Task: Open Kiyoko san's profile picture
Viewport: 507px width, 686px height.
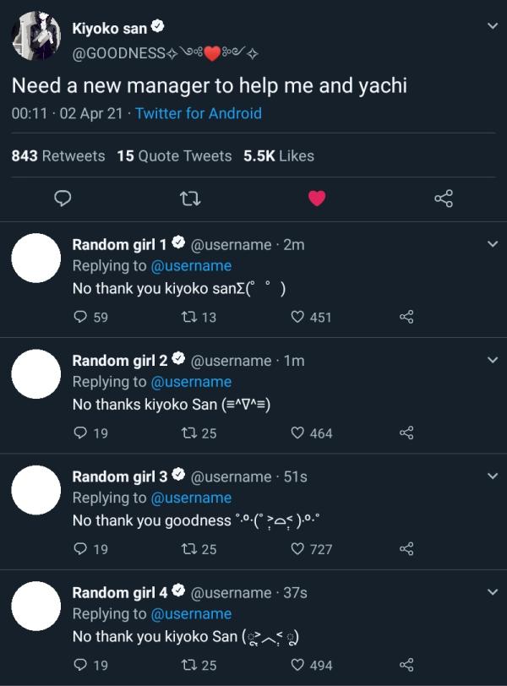Action: click(x=35, y=35)
